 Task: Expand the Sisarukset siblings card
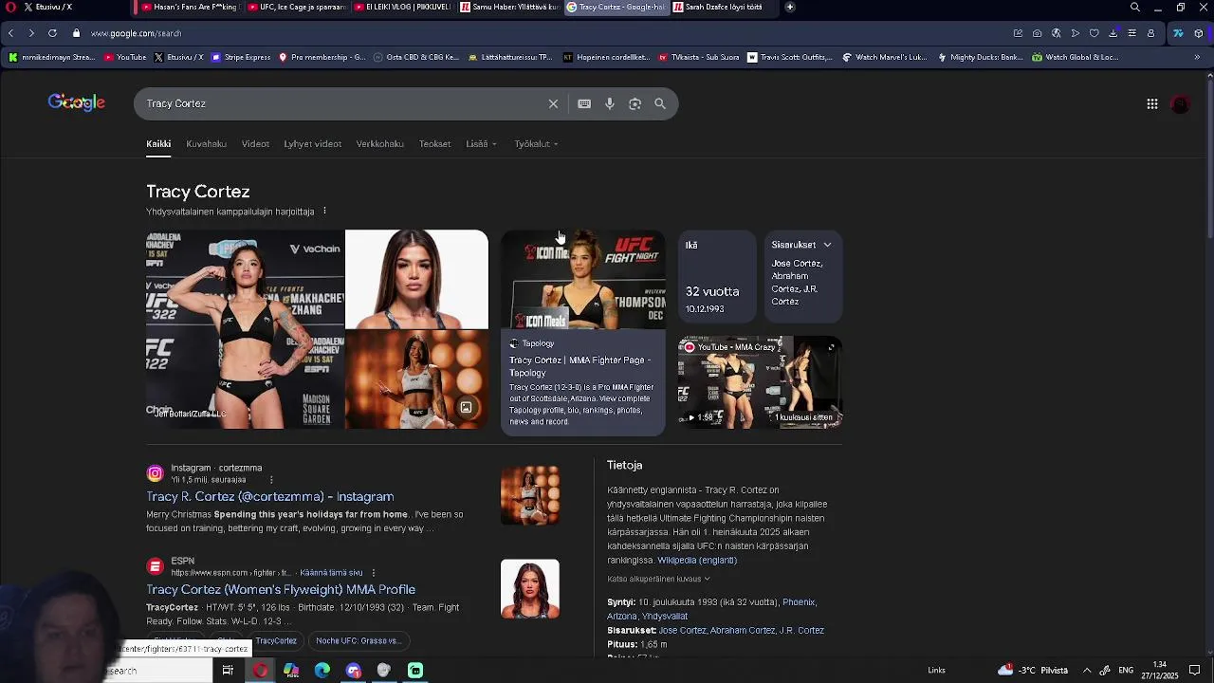(x=827, y=245)
